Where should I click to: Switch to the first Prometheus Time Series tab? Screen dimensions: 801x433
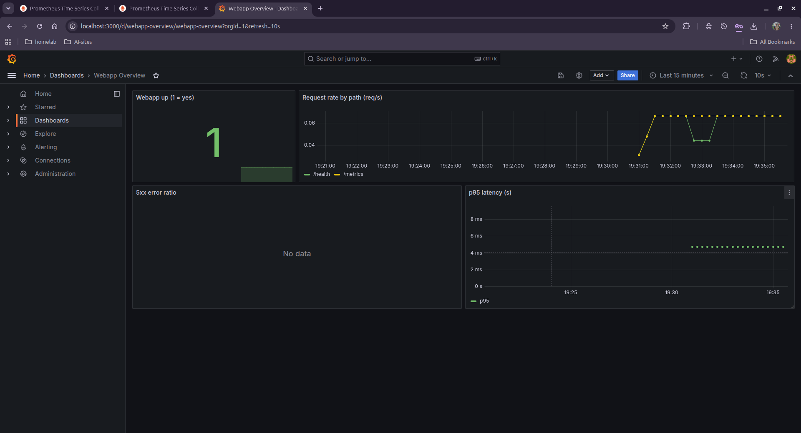point(64,8)
